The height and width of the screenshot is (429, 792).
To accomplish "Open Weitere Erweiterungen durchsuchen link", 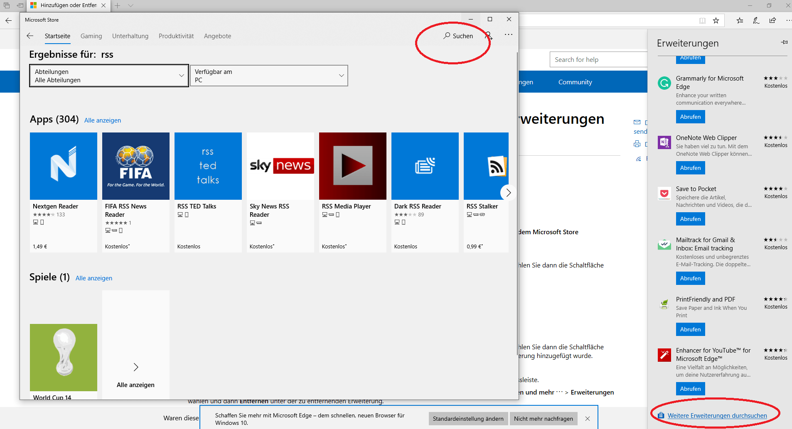I will [x=717, y=416].
